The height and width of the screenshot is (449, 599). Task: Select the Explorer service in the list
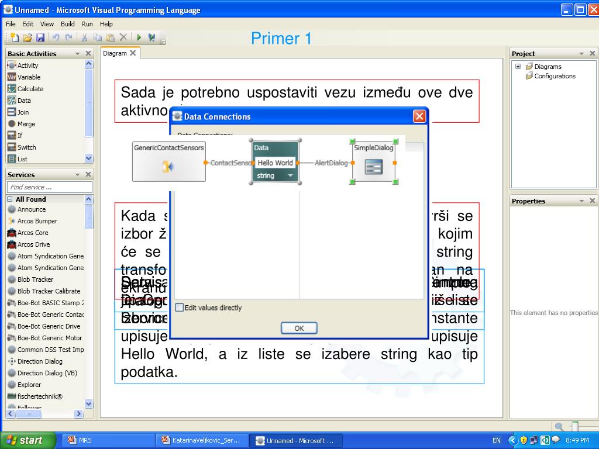coord(24,385)
